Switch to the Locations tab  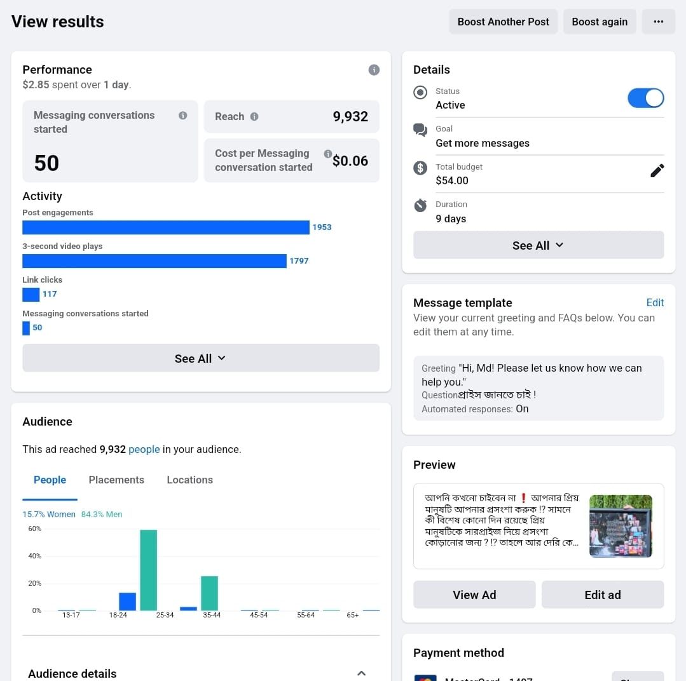[x=190, y=480]
